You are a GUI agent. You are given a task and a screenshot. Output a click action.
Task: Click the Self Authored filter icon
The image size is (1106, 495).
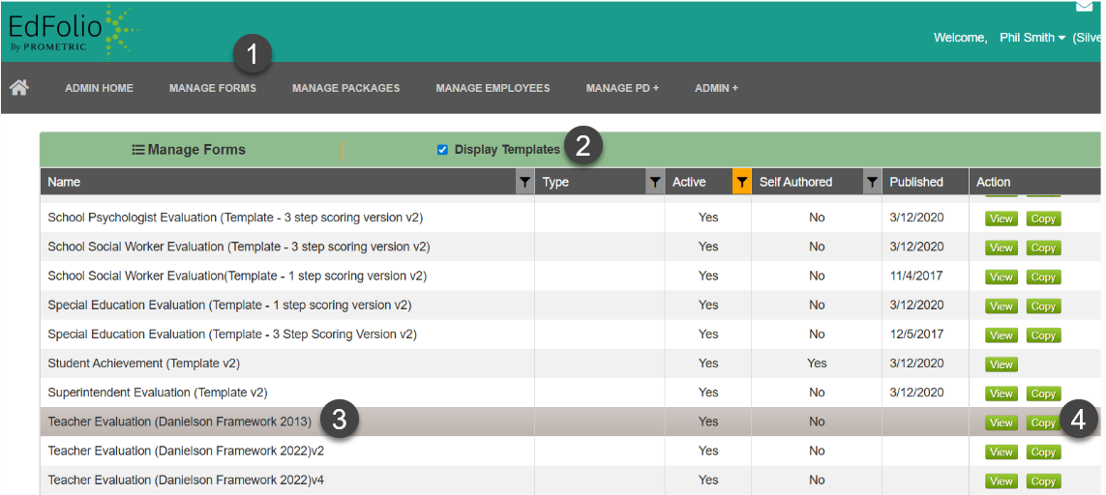(x=872, y=182)
